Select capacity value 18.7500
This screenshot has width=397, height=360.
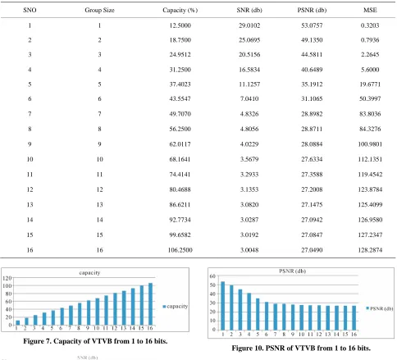tap(180, 40)
